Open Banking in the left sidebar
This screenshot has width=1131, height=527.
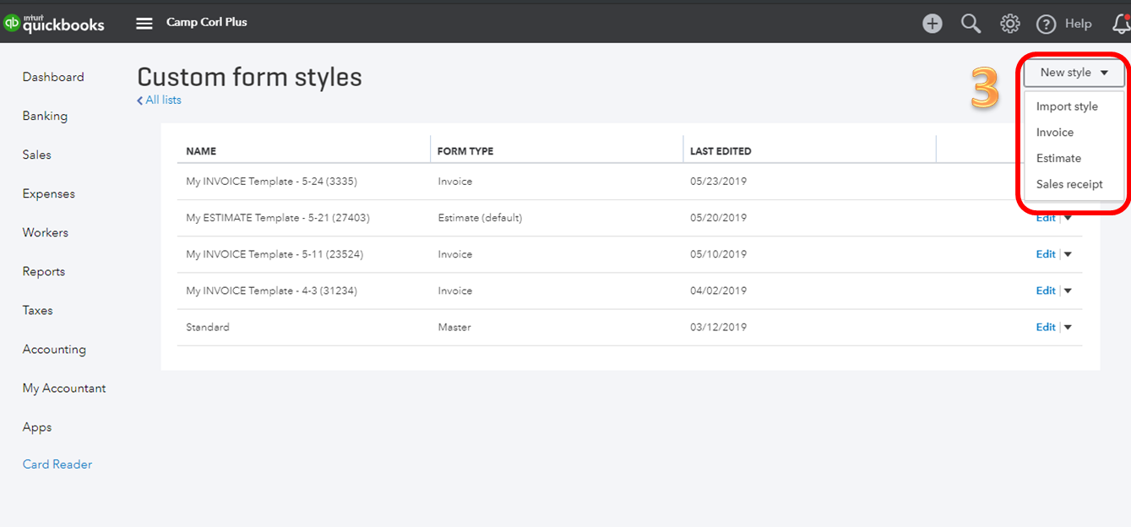(x=45, y=116)
